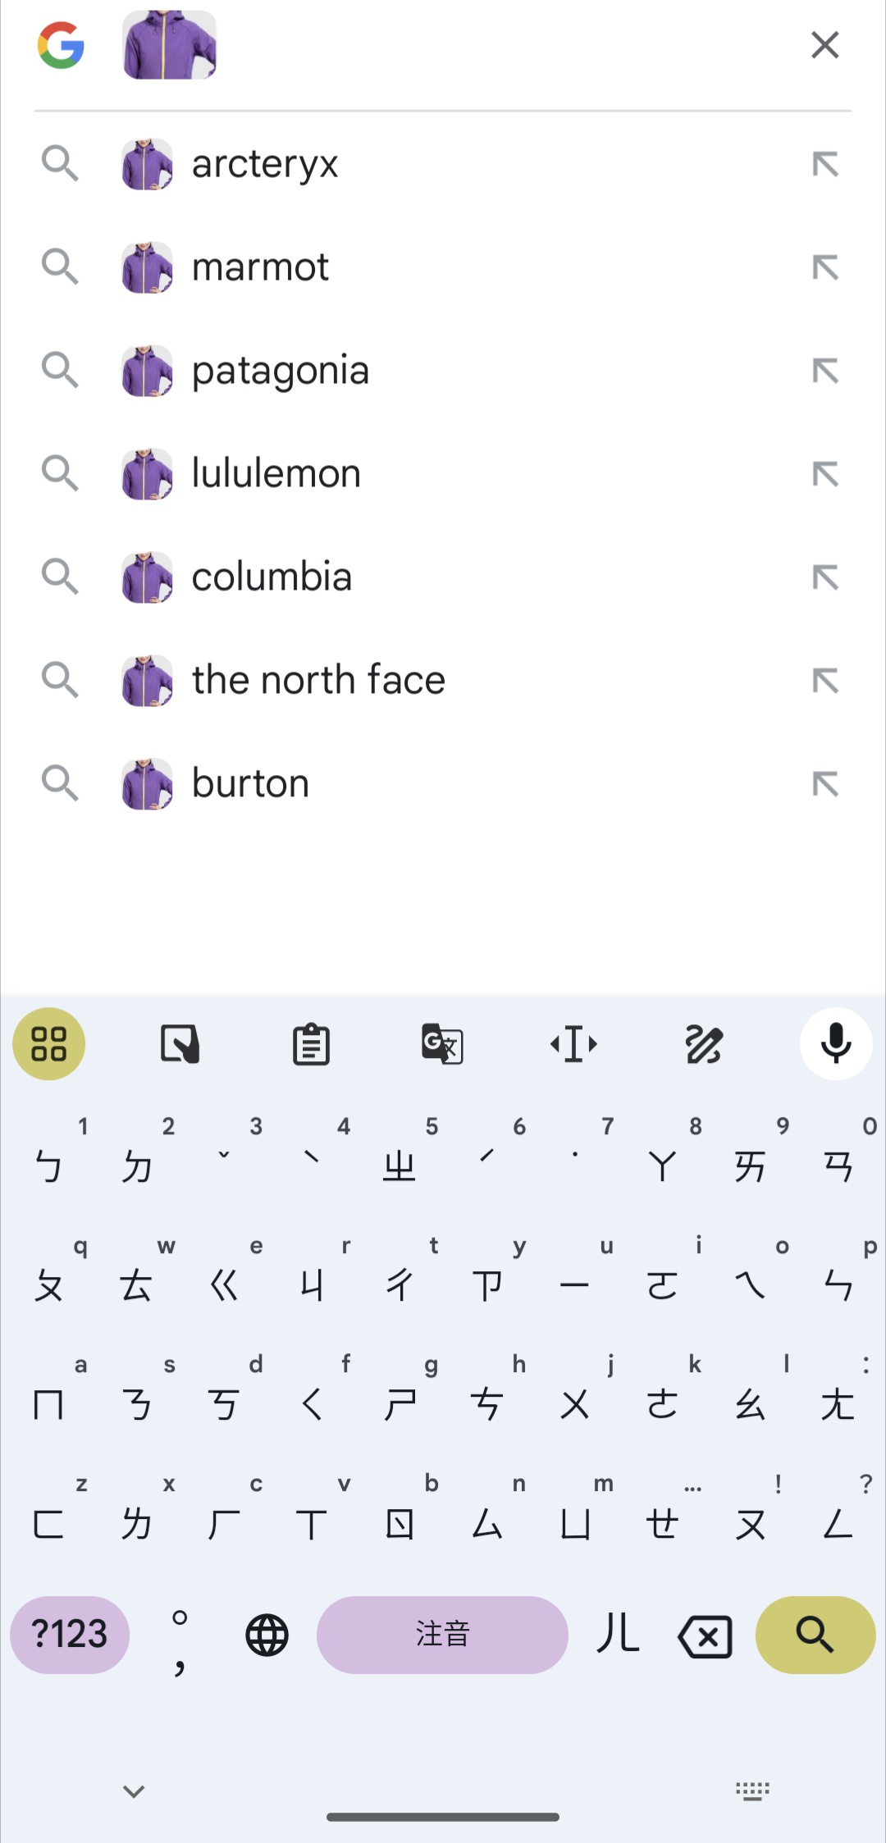886x1843 pixels.
Task: Start handwriting input with the pen icon
Action: click(x=704, y=1044)
